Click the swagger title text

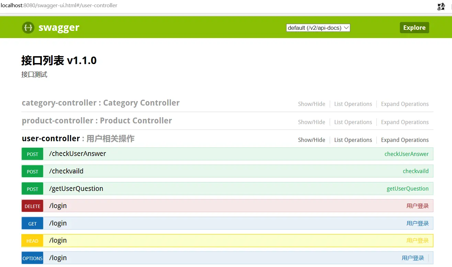59,28
